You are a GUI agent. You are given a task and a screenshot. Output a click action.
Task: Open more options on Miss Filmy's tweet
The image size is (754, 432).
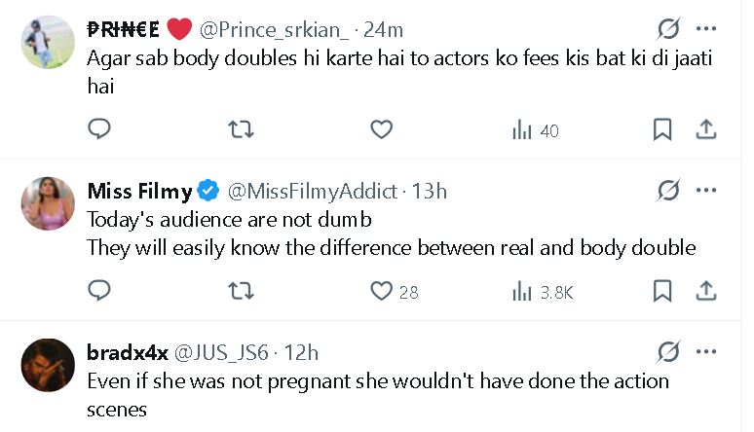(707, 190)
